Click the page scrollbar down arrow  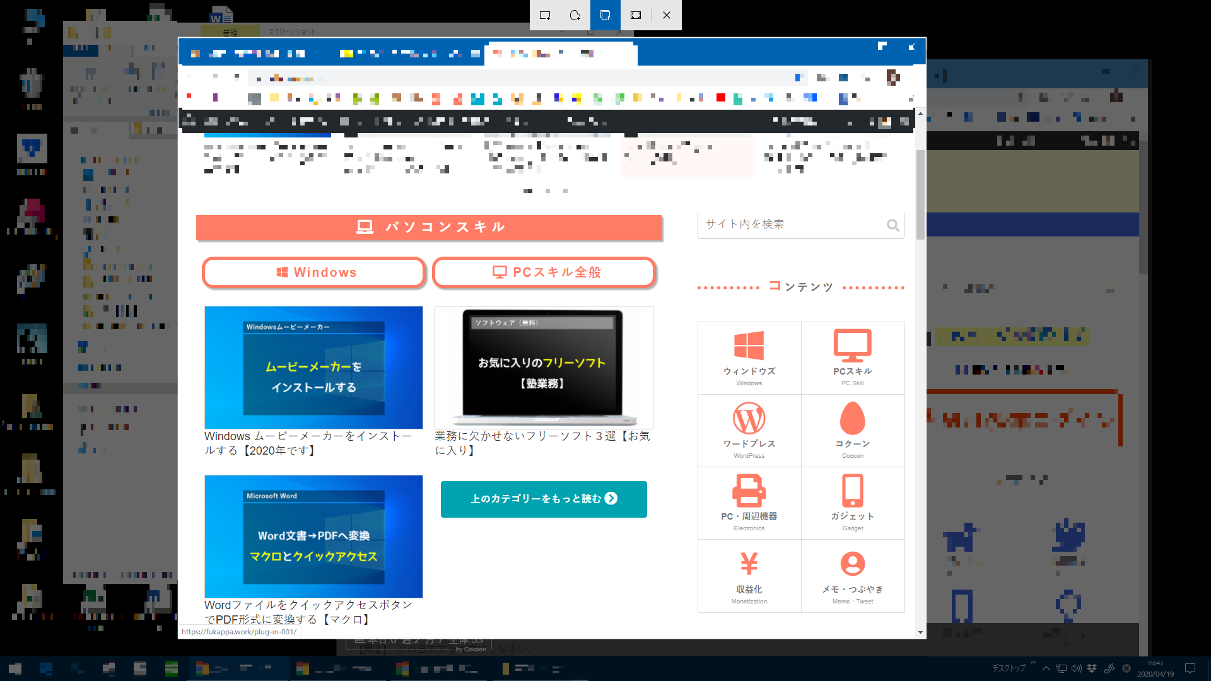tap(920, 632)
